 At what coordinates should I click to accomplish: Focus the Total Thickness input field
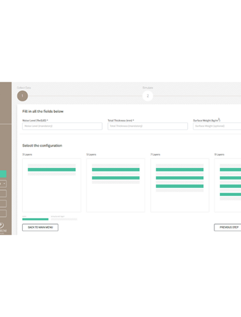click(x=148, y=126)
